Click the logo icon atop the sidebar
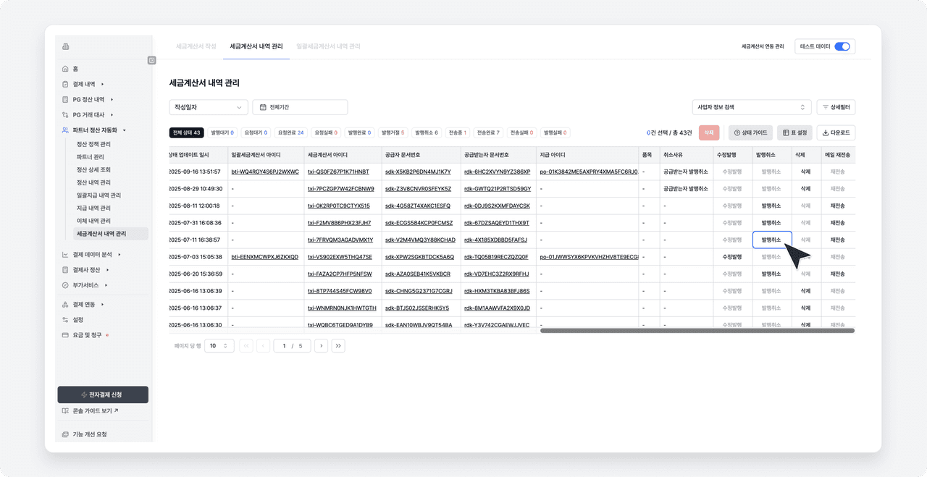 66,47
